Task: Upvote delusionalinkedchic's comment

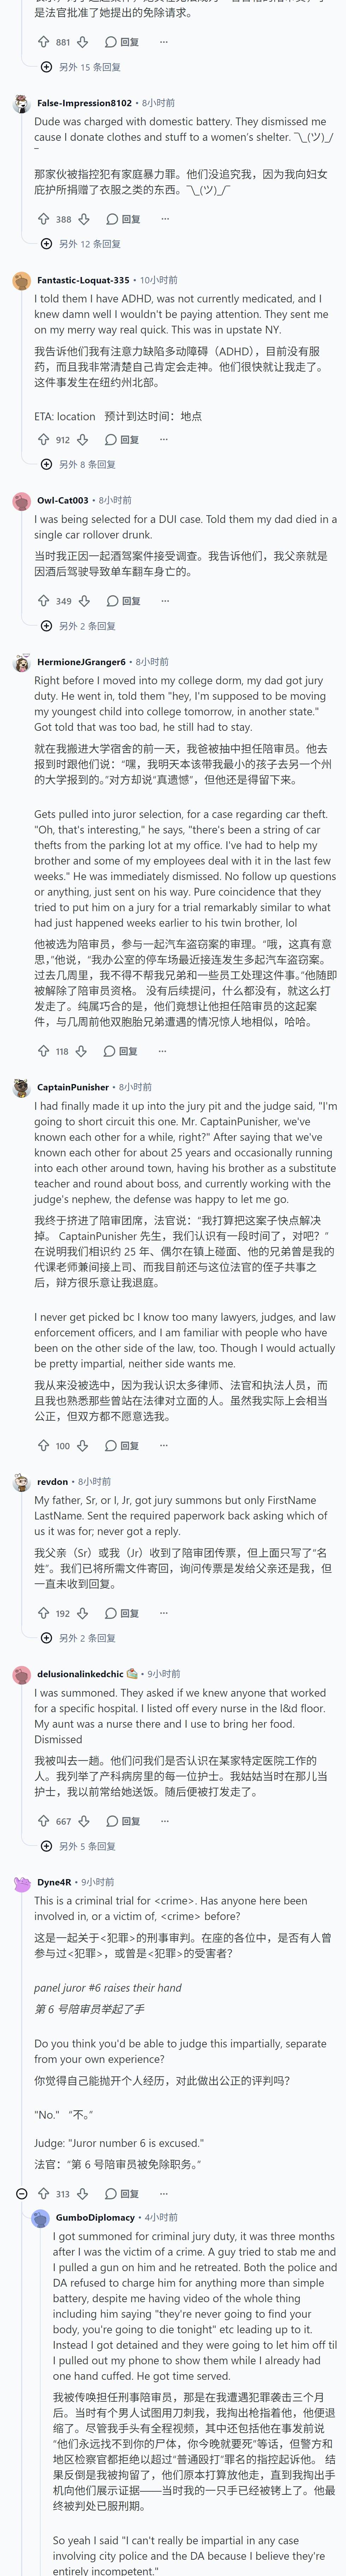Action: (43, 1821)
